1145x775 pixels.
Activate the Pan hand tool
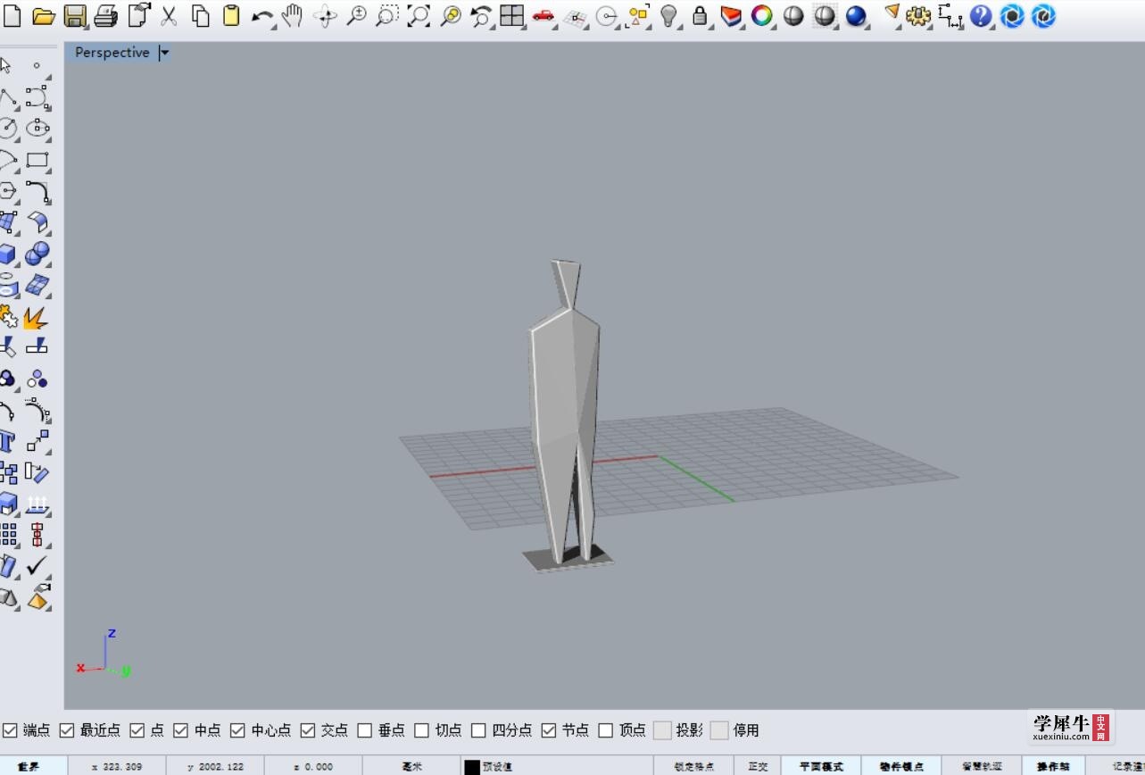(x=292, y=16)
